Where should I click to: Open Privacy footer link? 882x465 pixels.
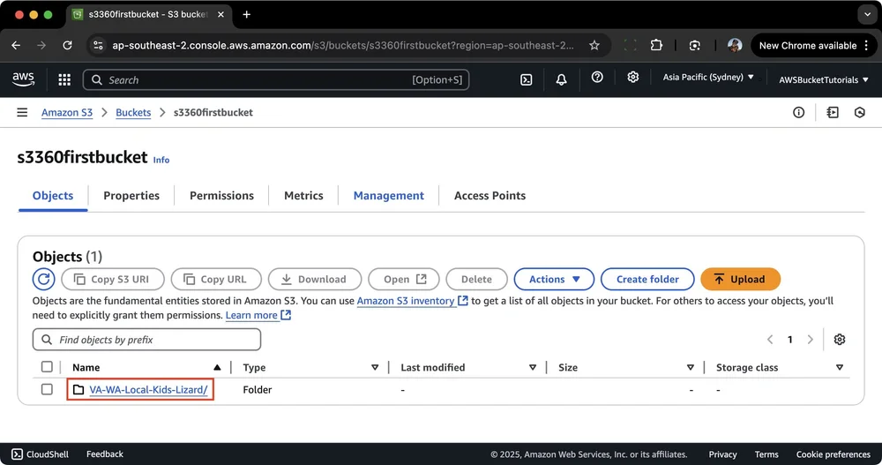(722, 454)
